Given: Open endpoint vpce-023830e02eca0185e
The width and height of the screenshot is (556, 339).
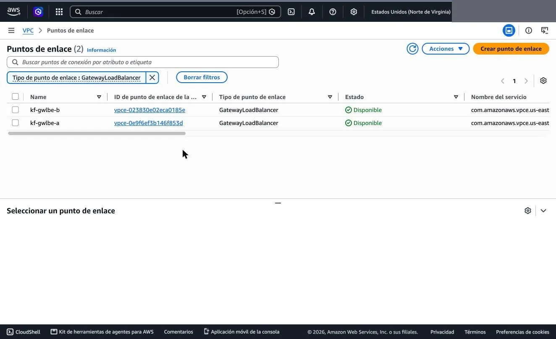Looking at the screenshot, I should (x=149, y=110).
